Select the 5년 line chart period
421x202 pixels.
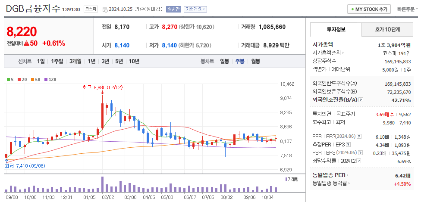click(x=119, y=62)
